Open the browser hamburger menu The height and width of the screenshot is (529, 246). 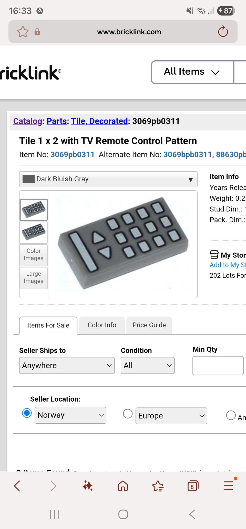point(228,486)
